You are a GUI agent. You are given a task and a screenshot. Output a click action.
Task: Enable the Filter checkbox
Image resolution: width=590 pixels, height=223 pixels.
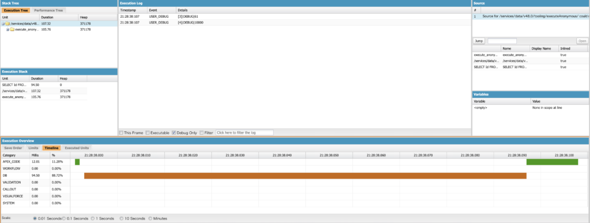(x=202, y=133)
